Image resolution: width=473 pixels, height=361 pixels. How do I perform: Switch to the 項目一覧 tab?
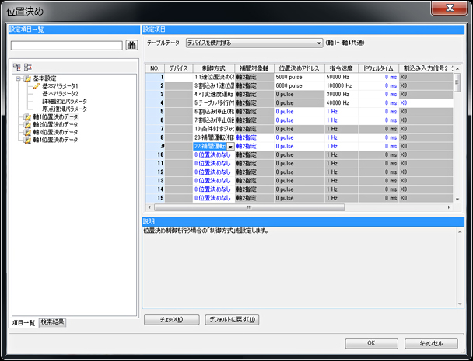23,321
